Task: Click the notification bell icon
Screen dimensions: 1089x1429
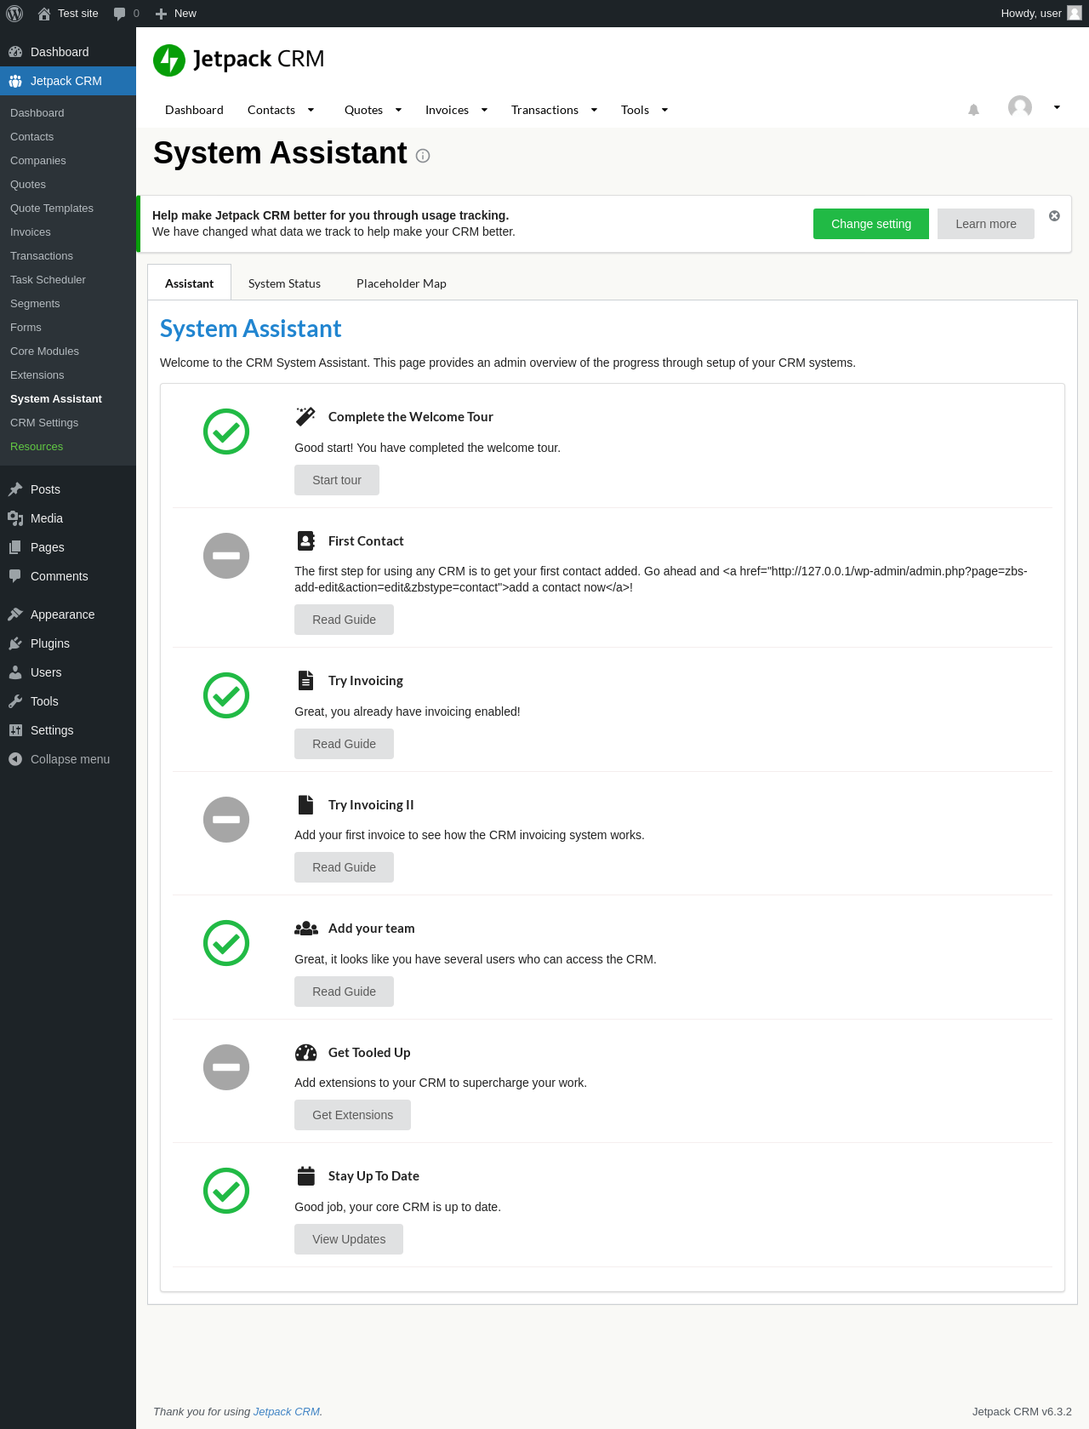Action: [x=973, y=110]
